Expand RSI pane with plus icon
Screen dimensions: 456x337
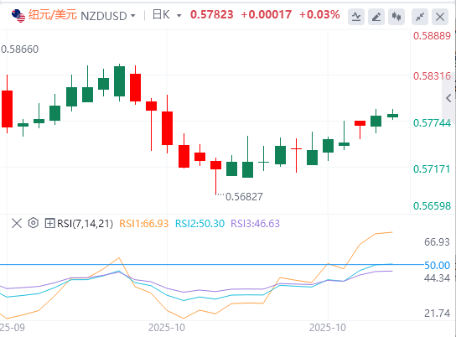coord(49,223)
